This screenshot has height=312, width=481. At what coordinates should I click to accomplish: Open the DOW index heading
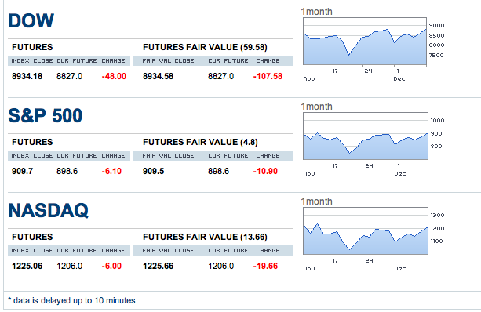coord(31,20)
